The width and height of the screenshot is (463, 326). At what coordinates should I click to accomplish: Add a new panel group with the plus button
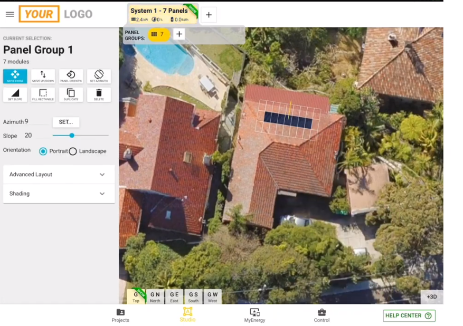(x=179, y=34)
